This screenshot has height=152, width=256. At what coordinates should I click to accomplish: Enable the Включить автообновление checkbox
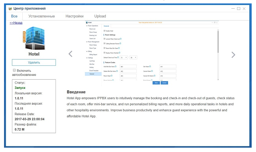14,70
